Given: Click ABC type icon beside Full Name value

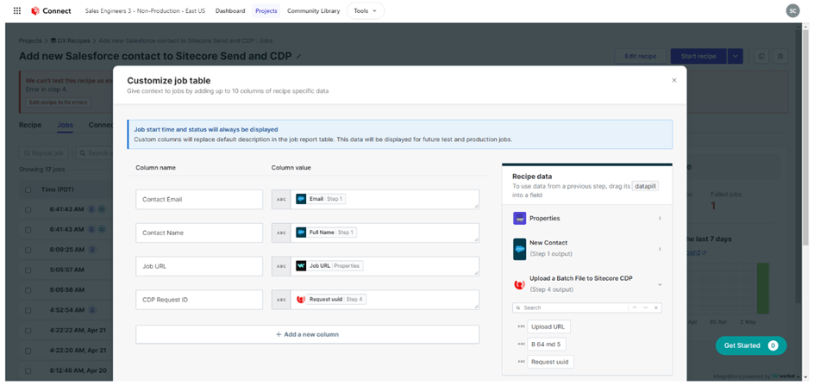Looking at the screenshot, I should 281,233.
